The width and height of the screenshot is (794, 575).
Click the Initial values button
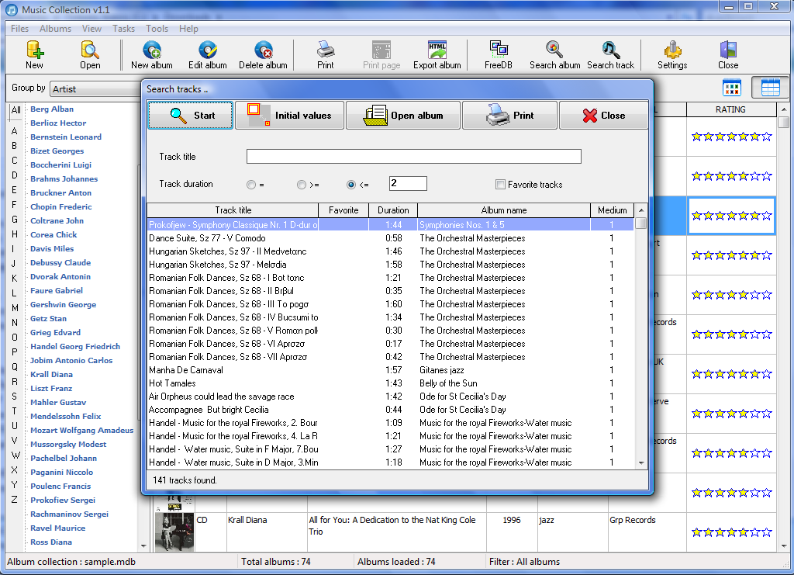pyautogui.click(x=288, y=116)
